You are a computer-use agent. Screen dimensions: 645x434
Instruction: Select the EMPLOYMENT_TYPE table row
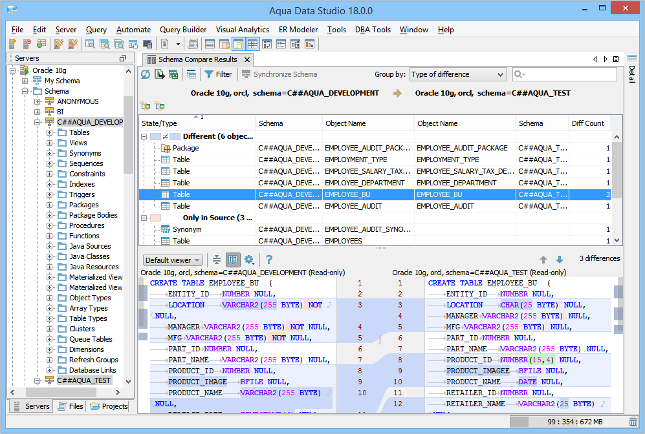coord(375,160)
